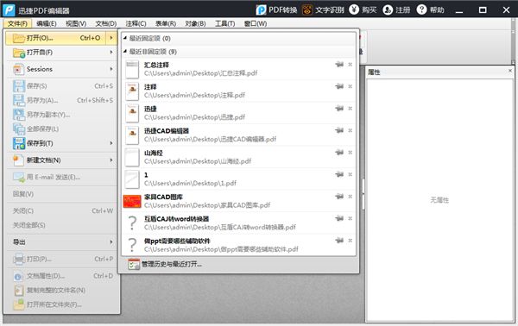Click the 新建文档 icon
Viewport: 518px width, 326px height.
pyautogui.click(x=18, y=160)
